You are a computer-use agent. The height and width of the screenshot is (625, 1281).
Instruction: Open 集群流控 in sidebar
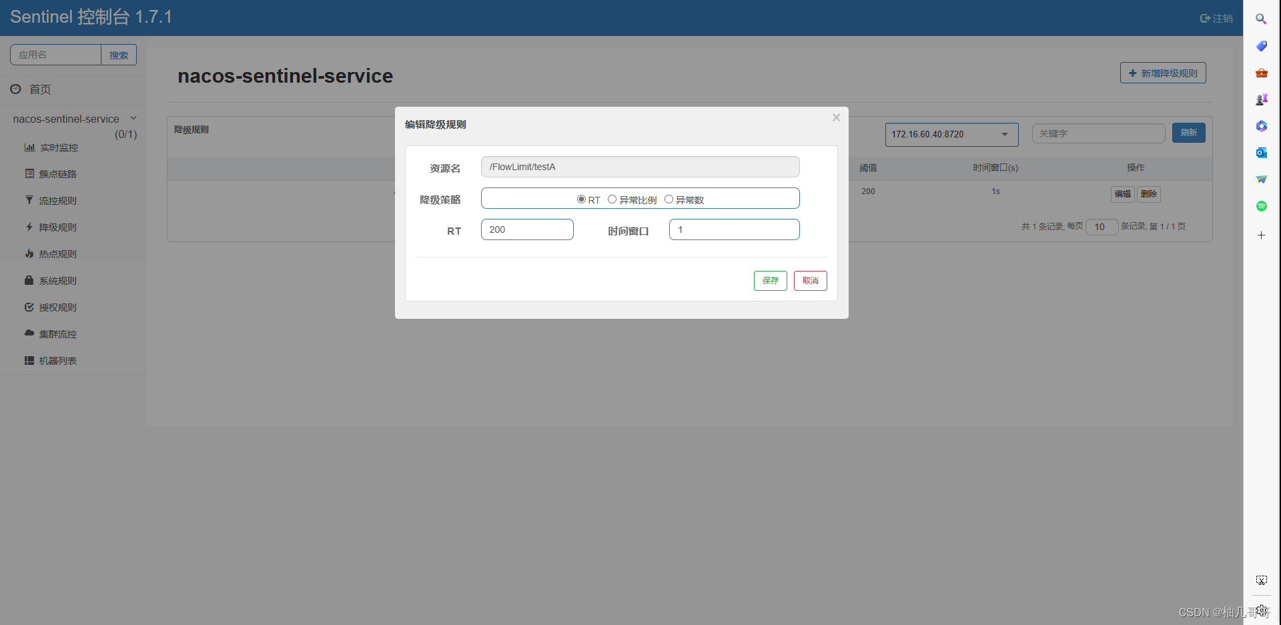pos(58,334)
